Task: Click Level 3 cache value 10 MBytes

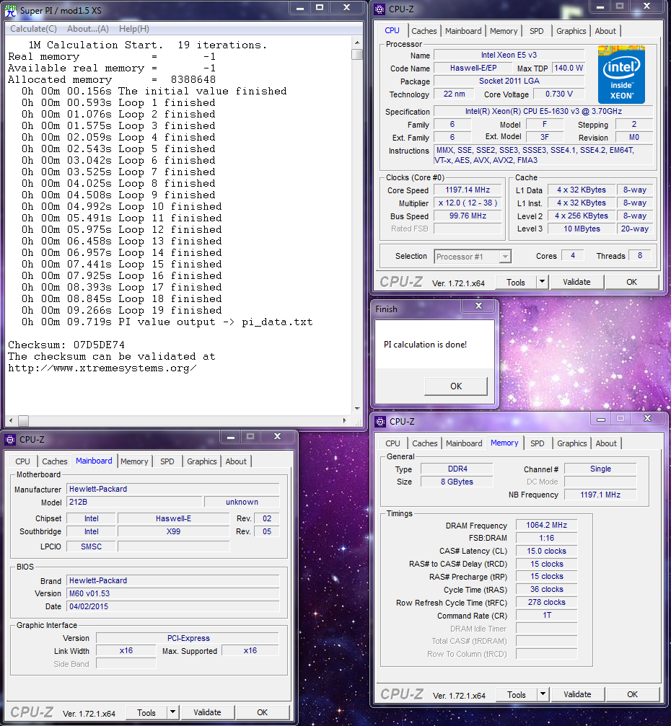Action: click(582, 229)
